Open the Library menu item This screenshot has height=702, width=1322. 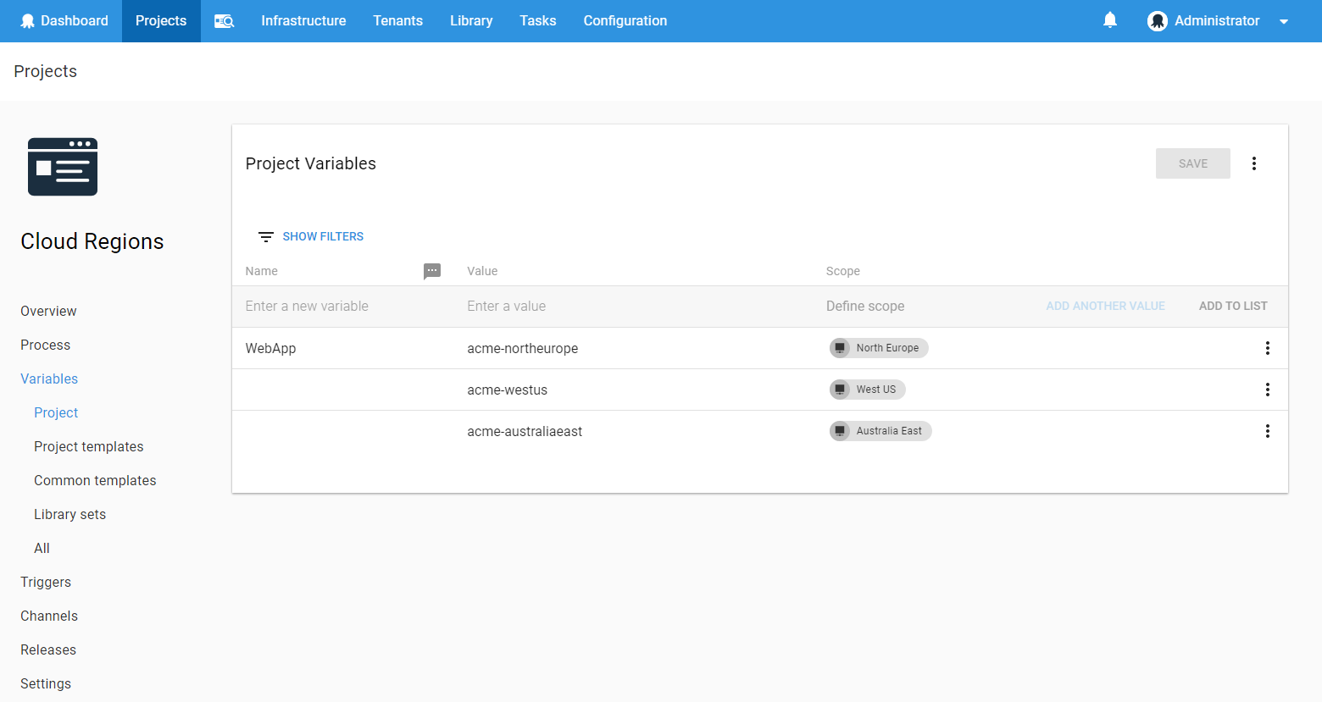(x=471, y=21)
